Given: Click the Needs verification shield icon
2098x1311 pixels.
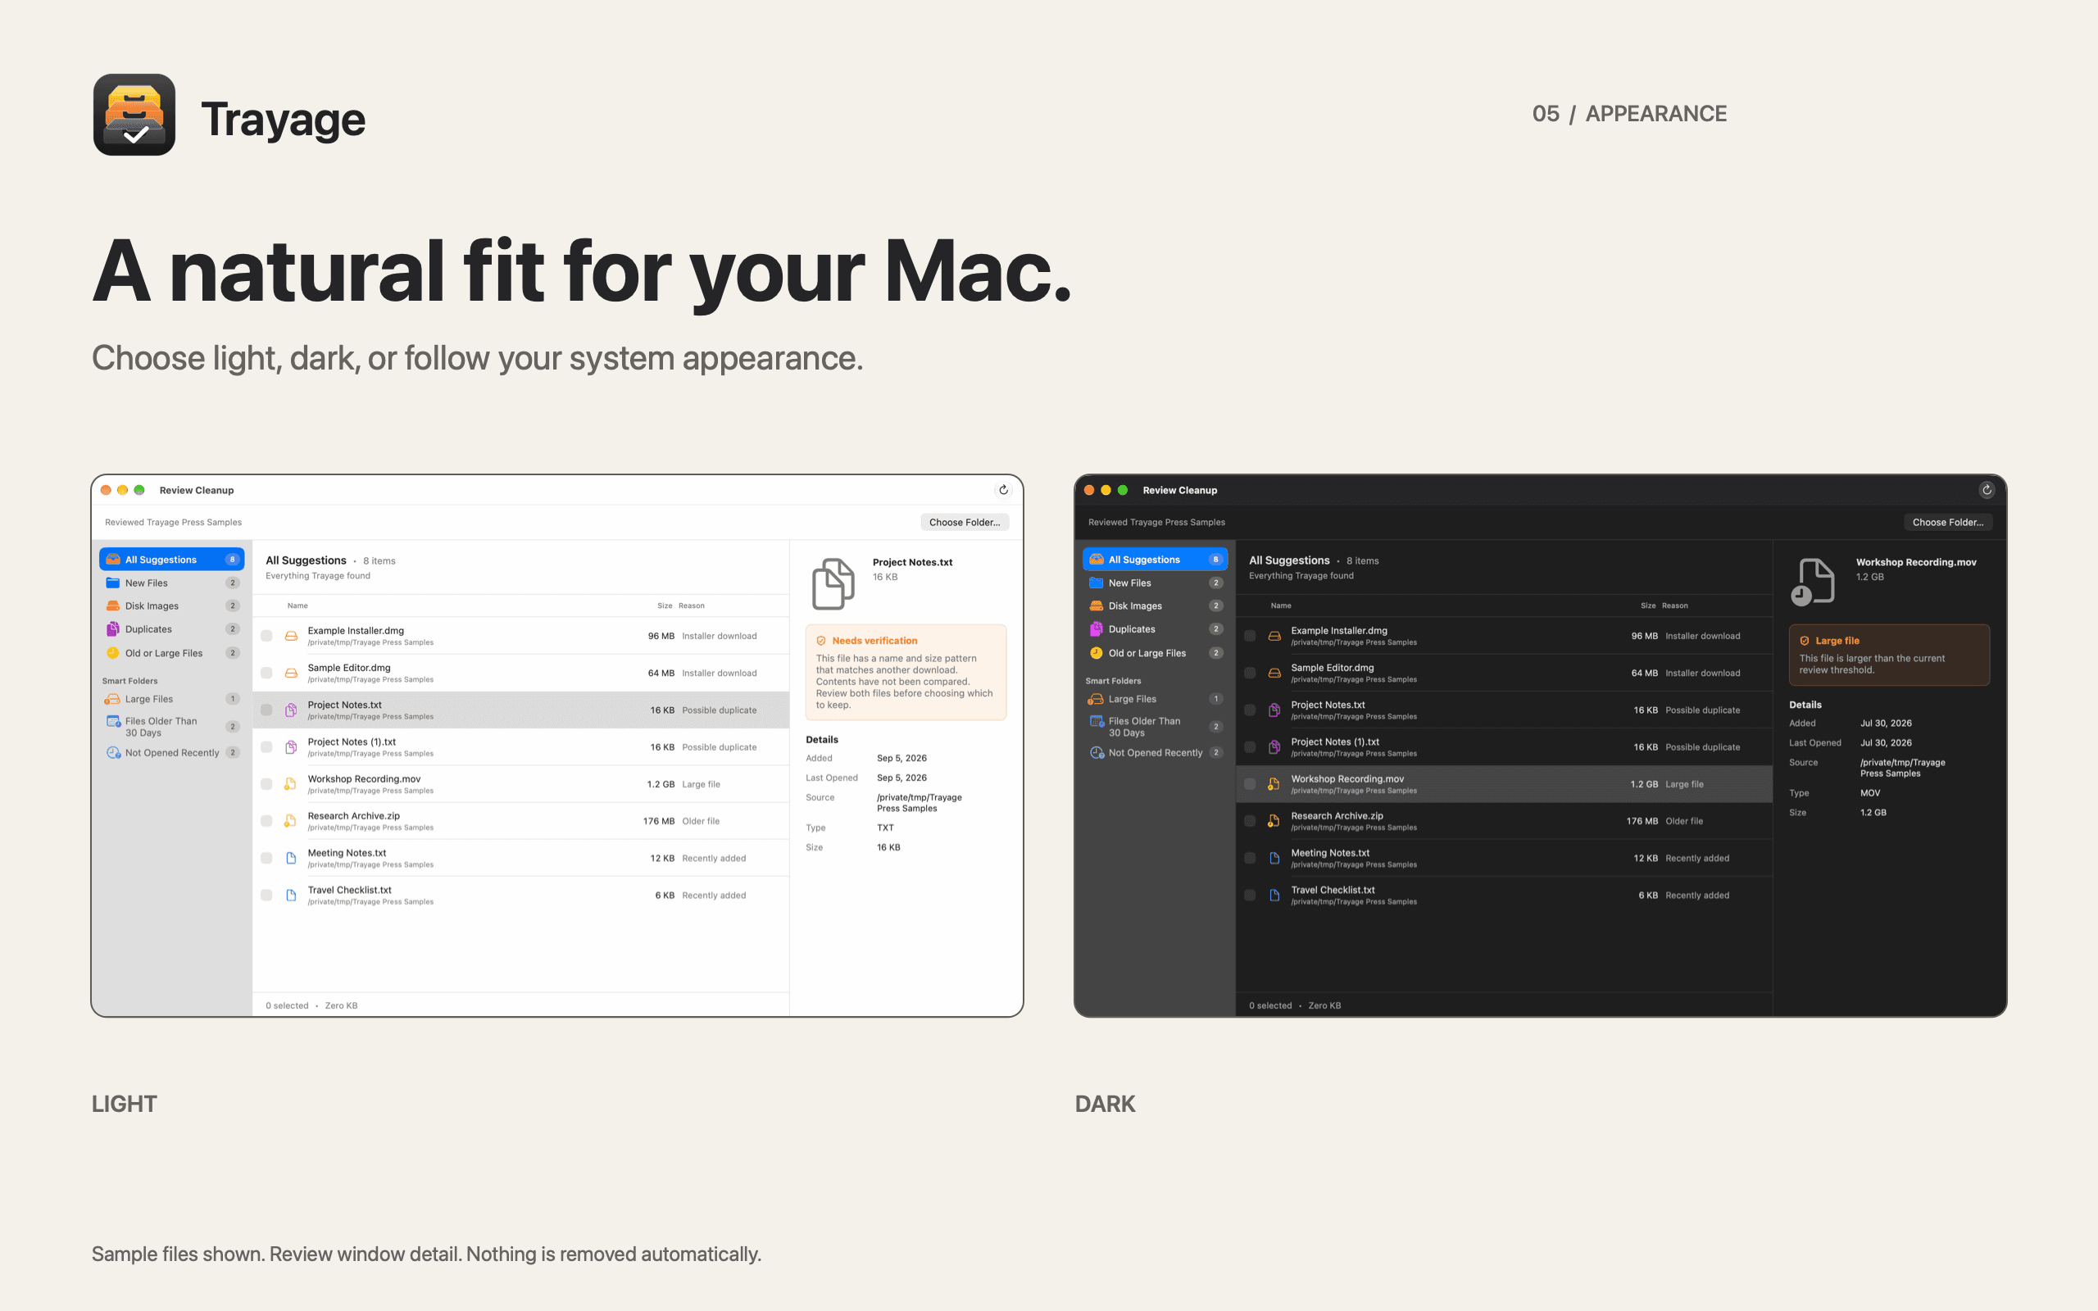Looking at the screenshot, I should (821, 641).
